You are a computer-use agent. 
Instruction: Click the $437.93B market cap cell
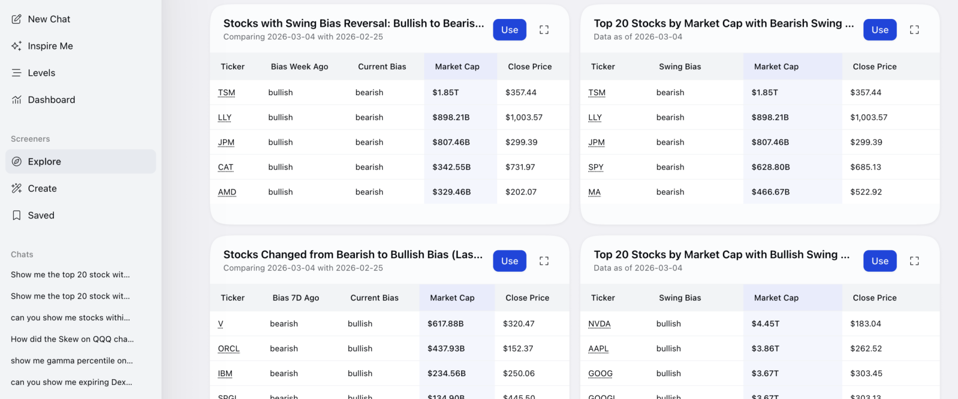[457, 349]
